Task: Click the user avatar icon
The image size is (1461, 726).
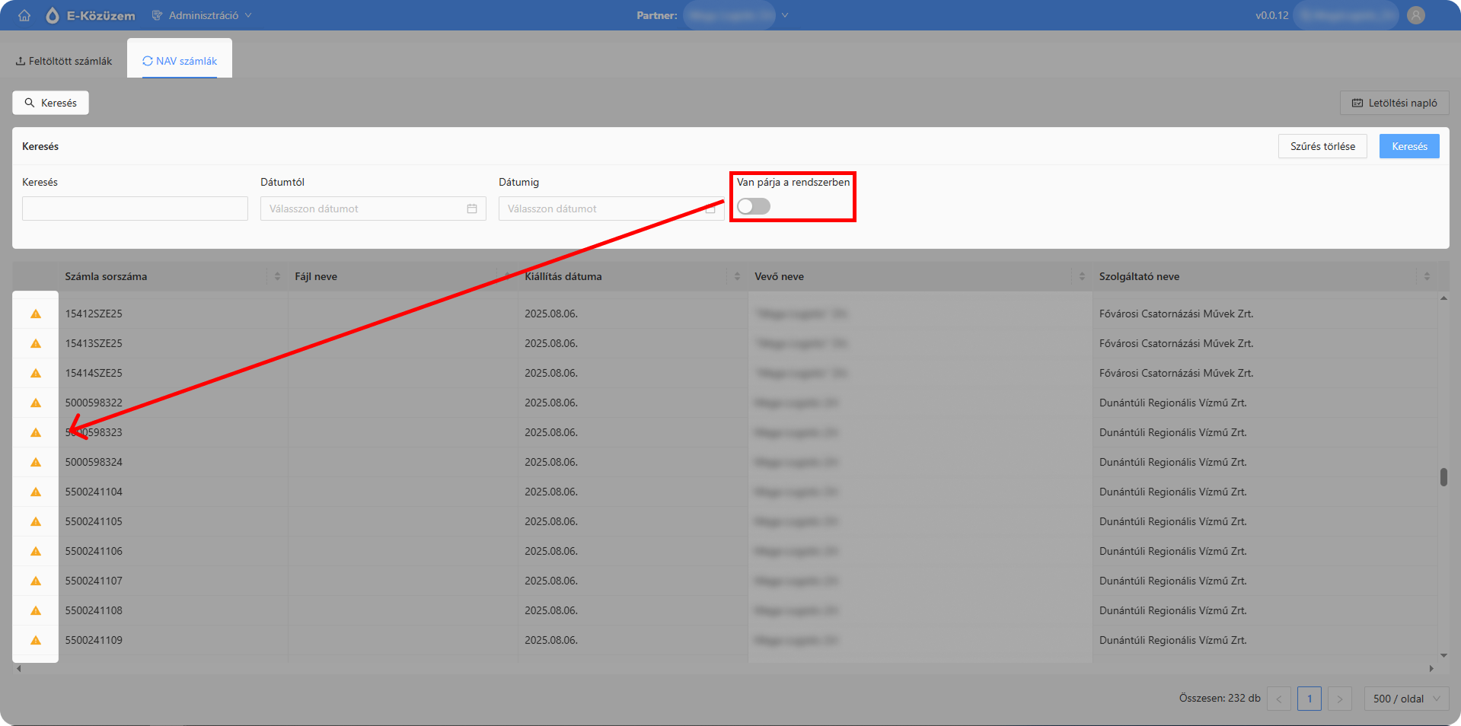Action: click(x=1416, y=15)
